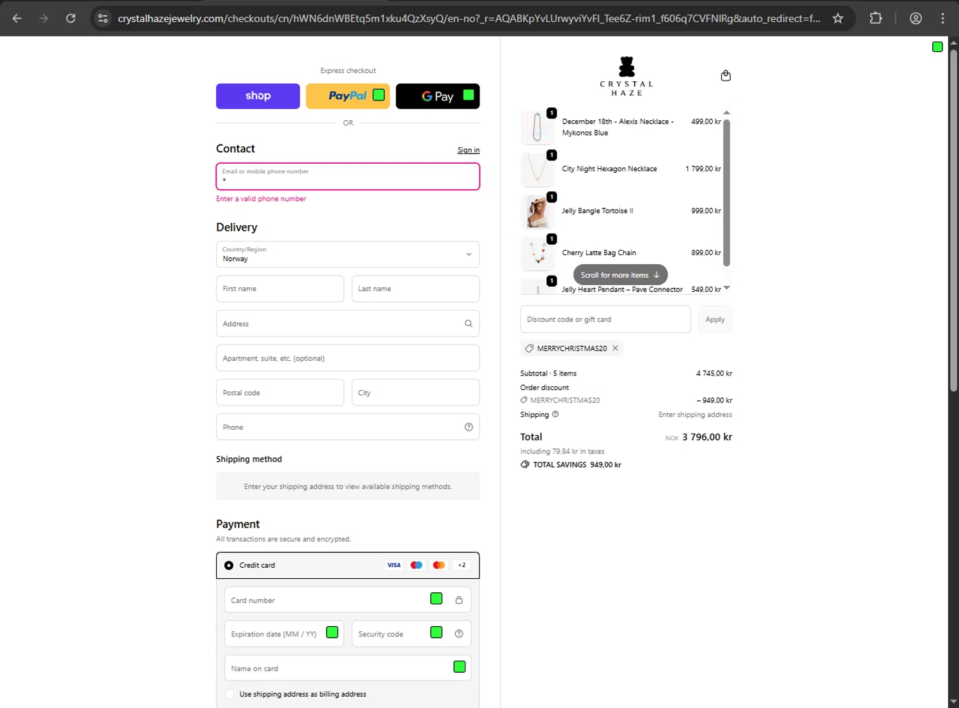Click the +2 more payment methods badge
The height and width of the screenshot is (708, 959).
click(462, 565)
